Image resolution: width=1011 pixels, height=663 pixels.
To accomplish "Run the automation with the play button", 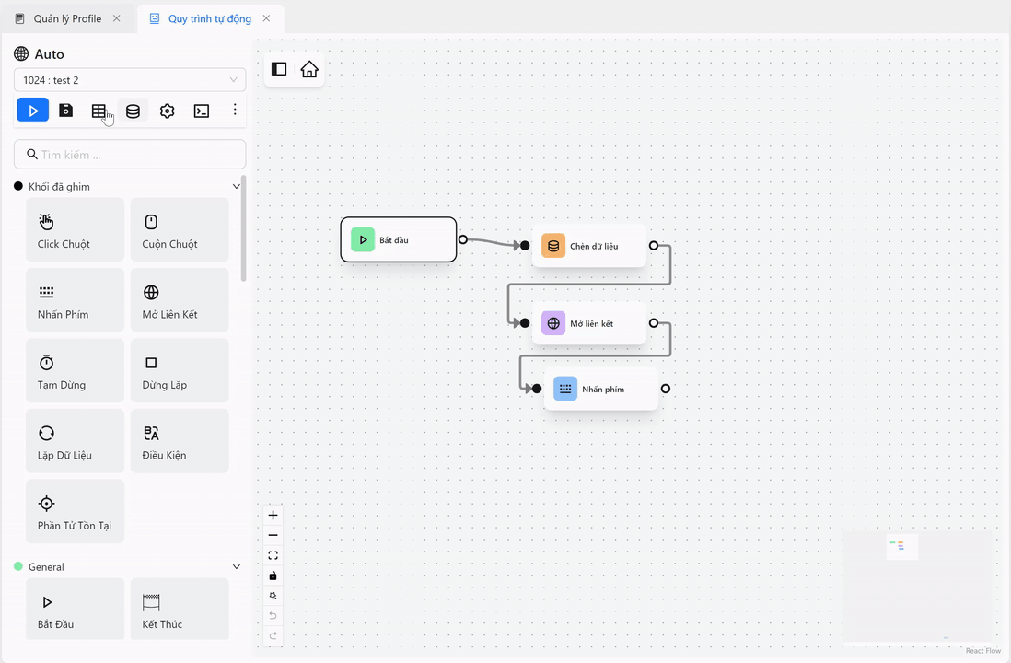I will pyautogui.click(x=33, y=110).
